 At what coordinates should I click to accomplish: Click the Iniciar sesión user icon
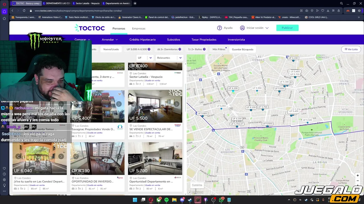coord(242,28)
